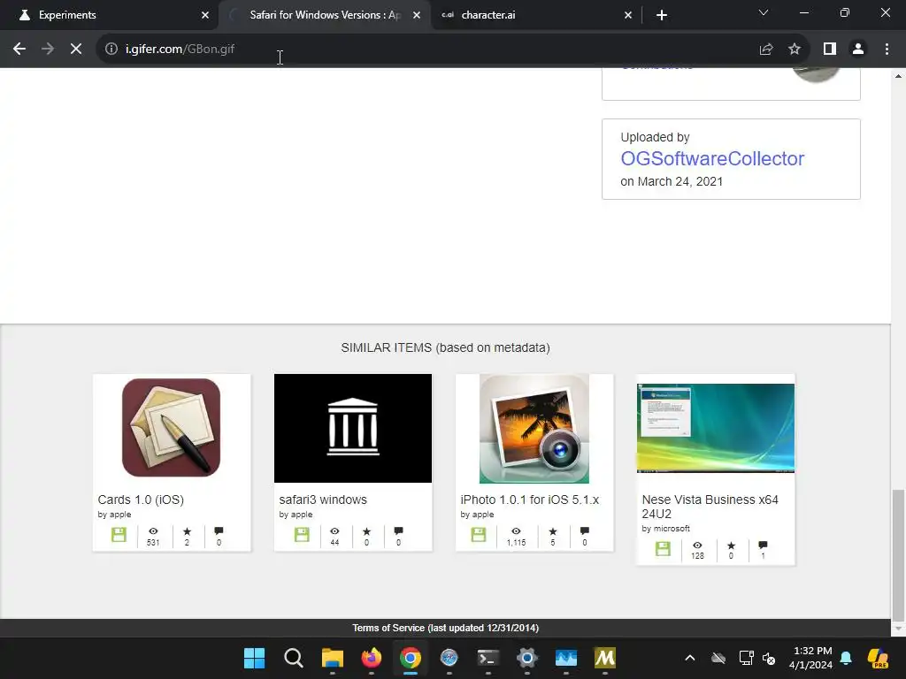Open Nese Vista Business x64 thumbnail
The width and height of the screenshot is (906, 679).
[x=715, y=428]
